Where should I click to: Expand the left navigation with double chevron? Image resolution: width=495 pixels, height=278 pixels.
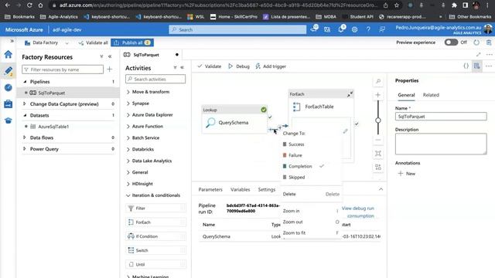pos(12,41)
